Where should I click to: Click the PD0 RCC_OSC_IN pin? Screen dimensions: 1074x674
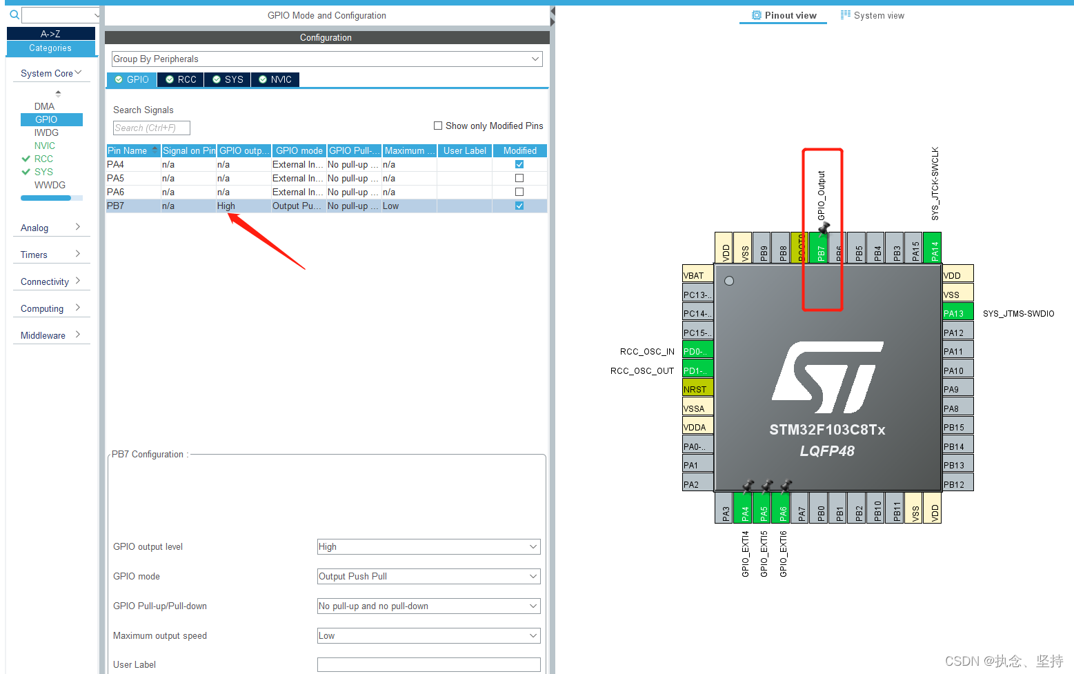[697, 350]
